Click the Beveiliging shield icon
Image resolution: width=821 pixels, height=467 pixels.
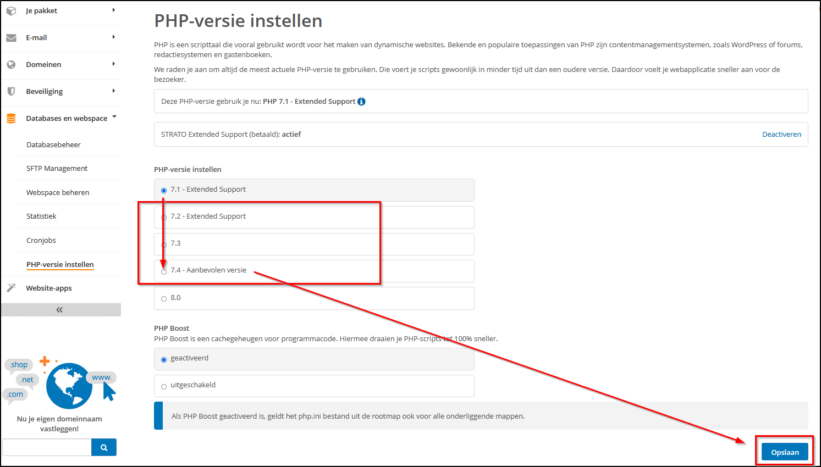[11, 92]
